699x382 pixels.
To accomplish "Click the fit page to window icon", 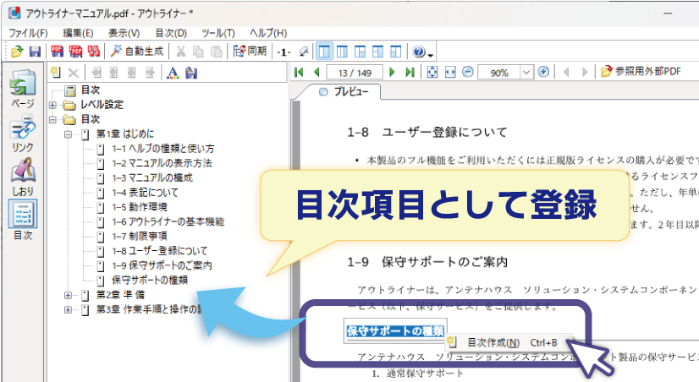I will pos(432,72).
